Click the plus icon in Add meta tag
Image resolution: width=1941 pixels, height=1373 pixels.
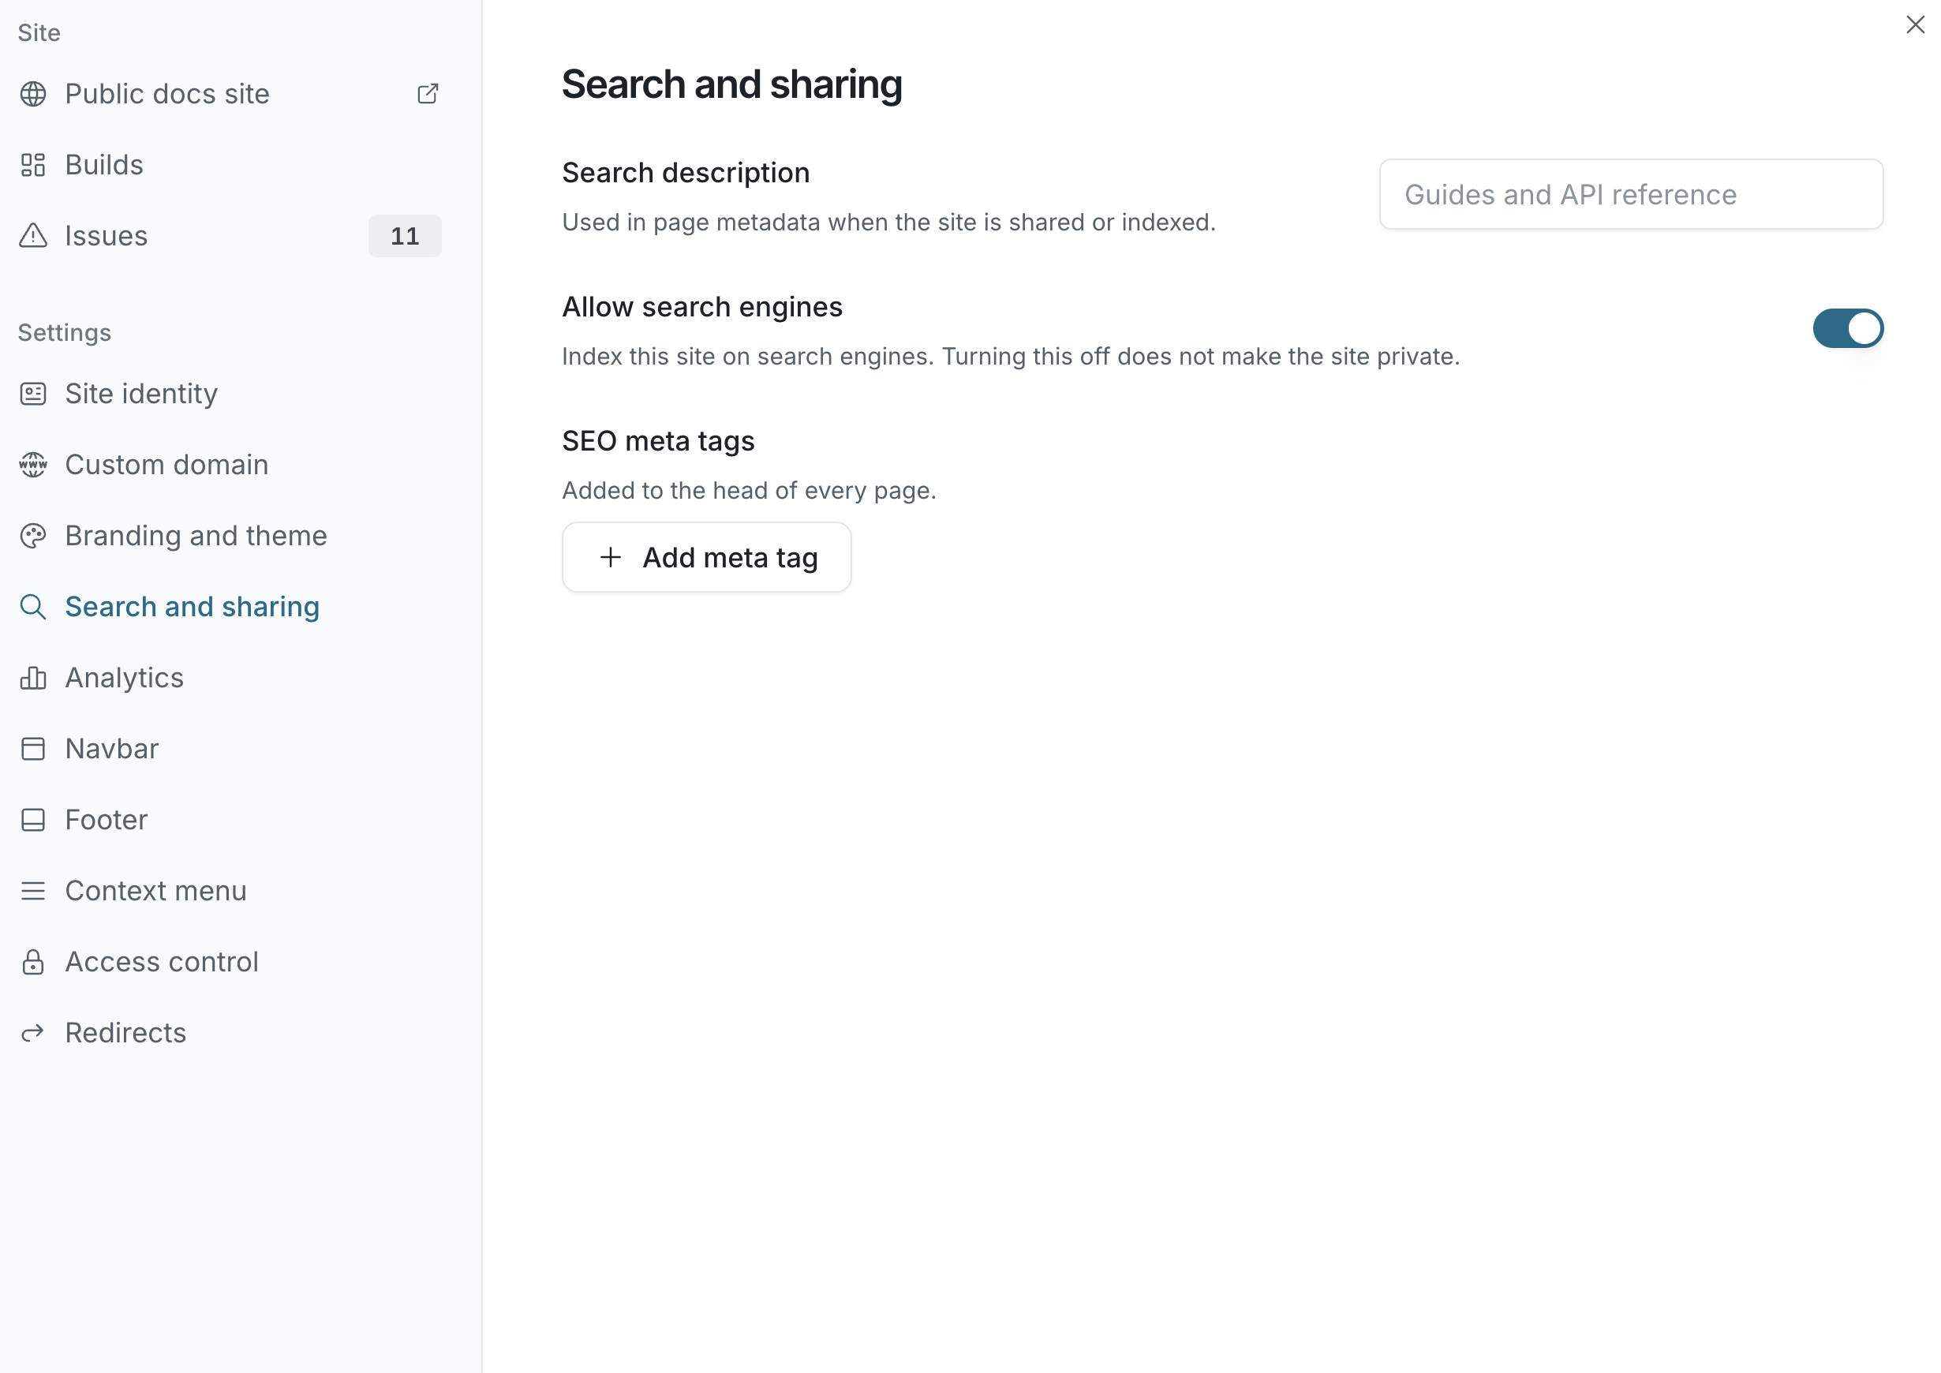tap(611, 557)
